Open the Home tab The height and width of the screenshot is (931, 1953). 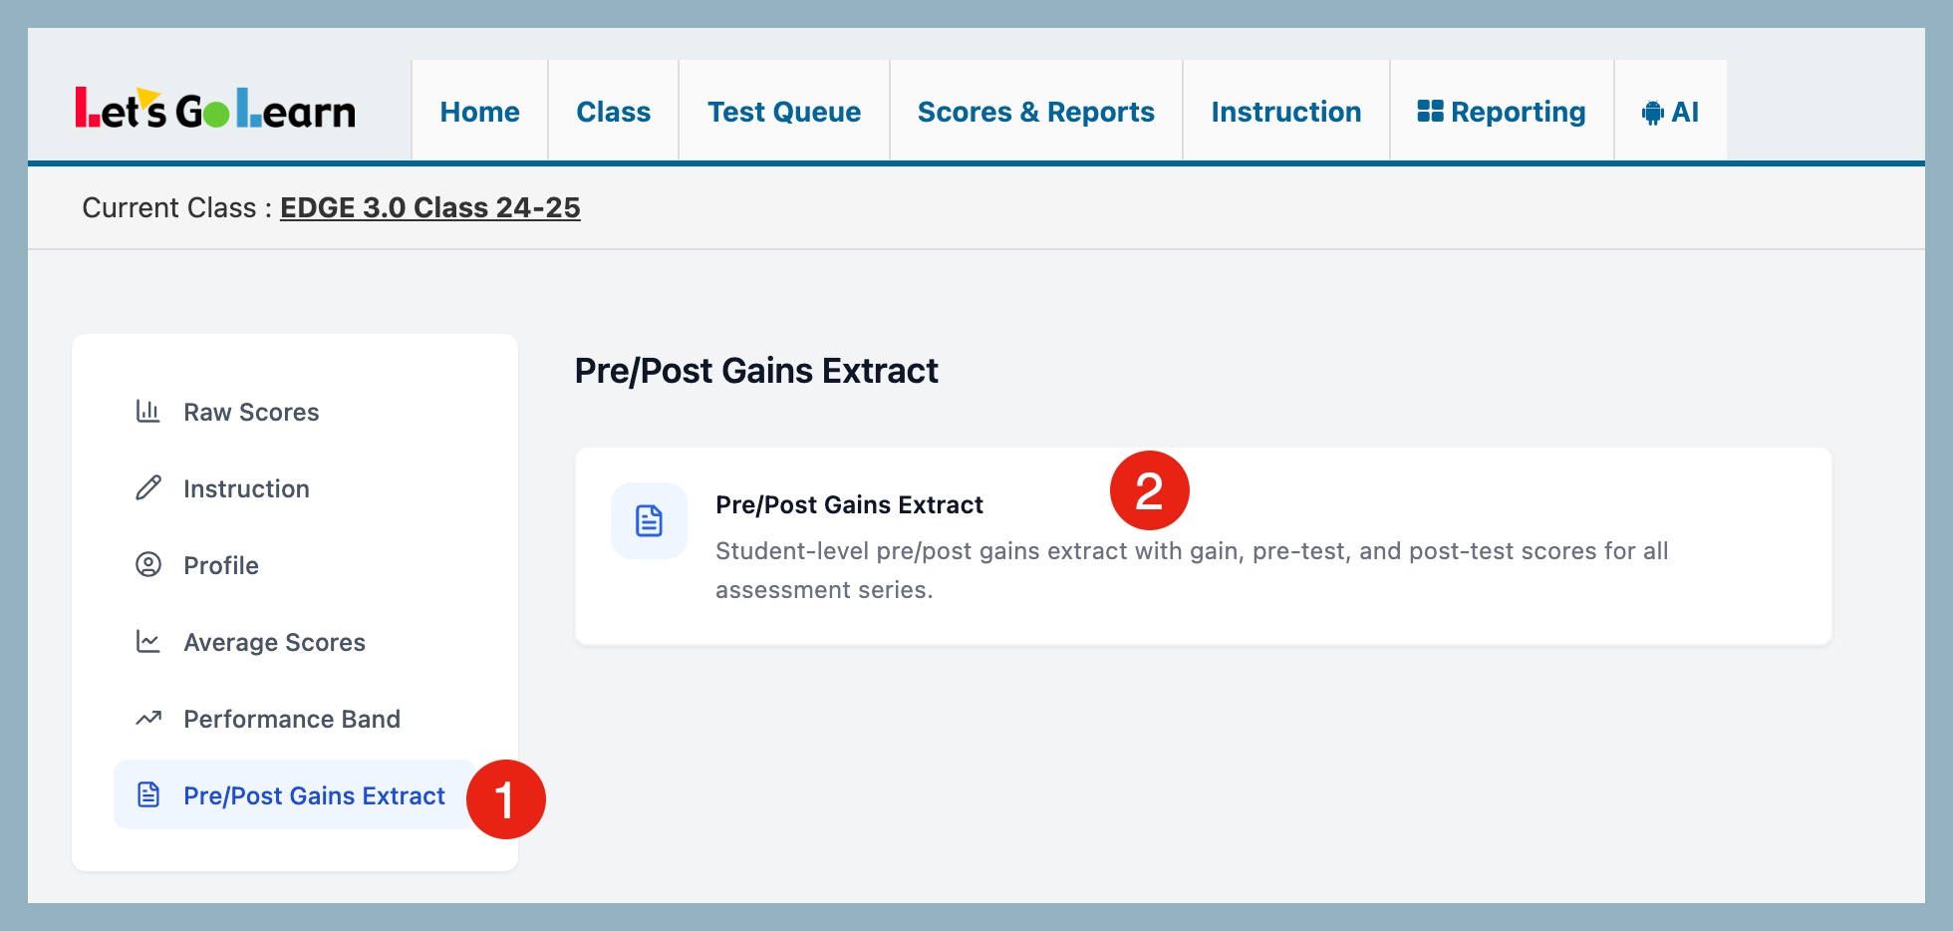pos(479,112)
